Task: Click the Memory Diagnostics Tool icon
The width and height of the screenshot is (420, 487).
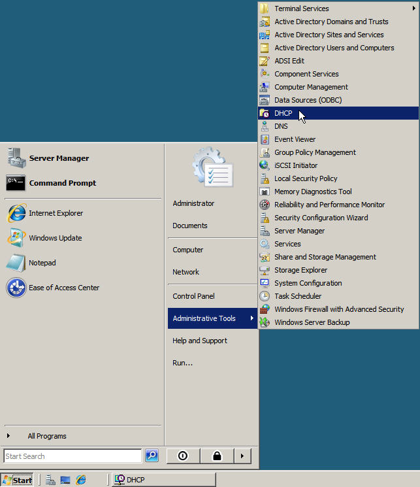Action: [x=264, y=192]
